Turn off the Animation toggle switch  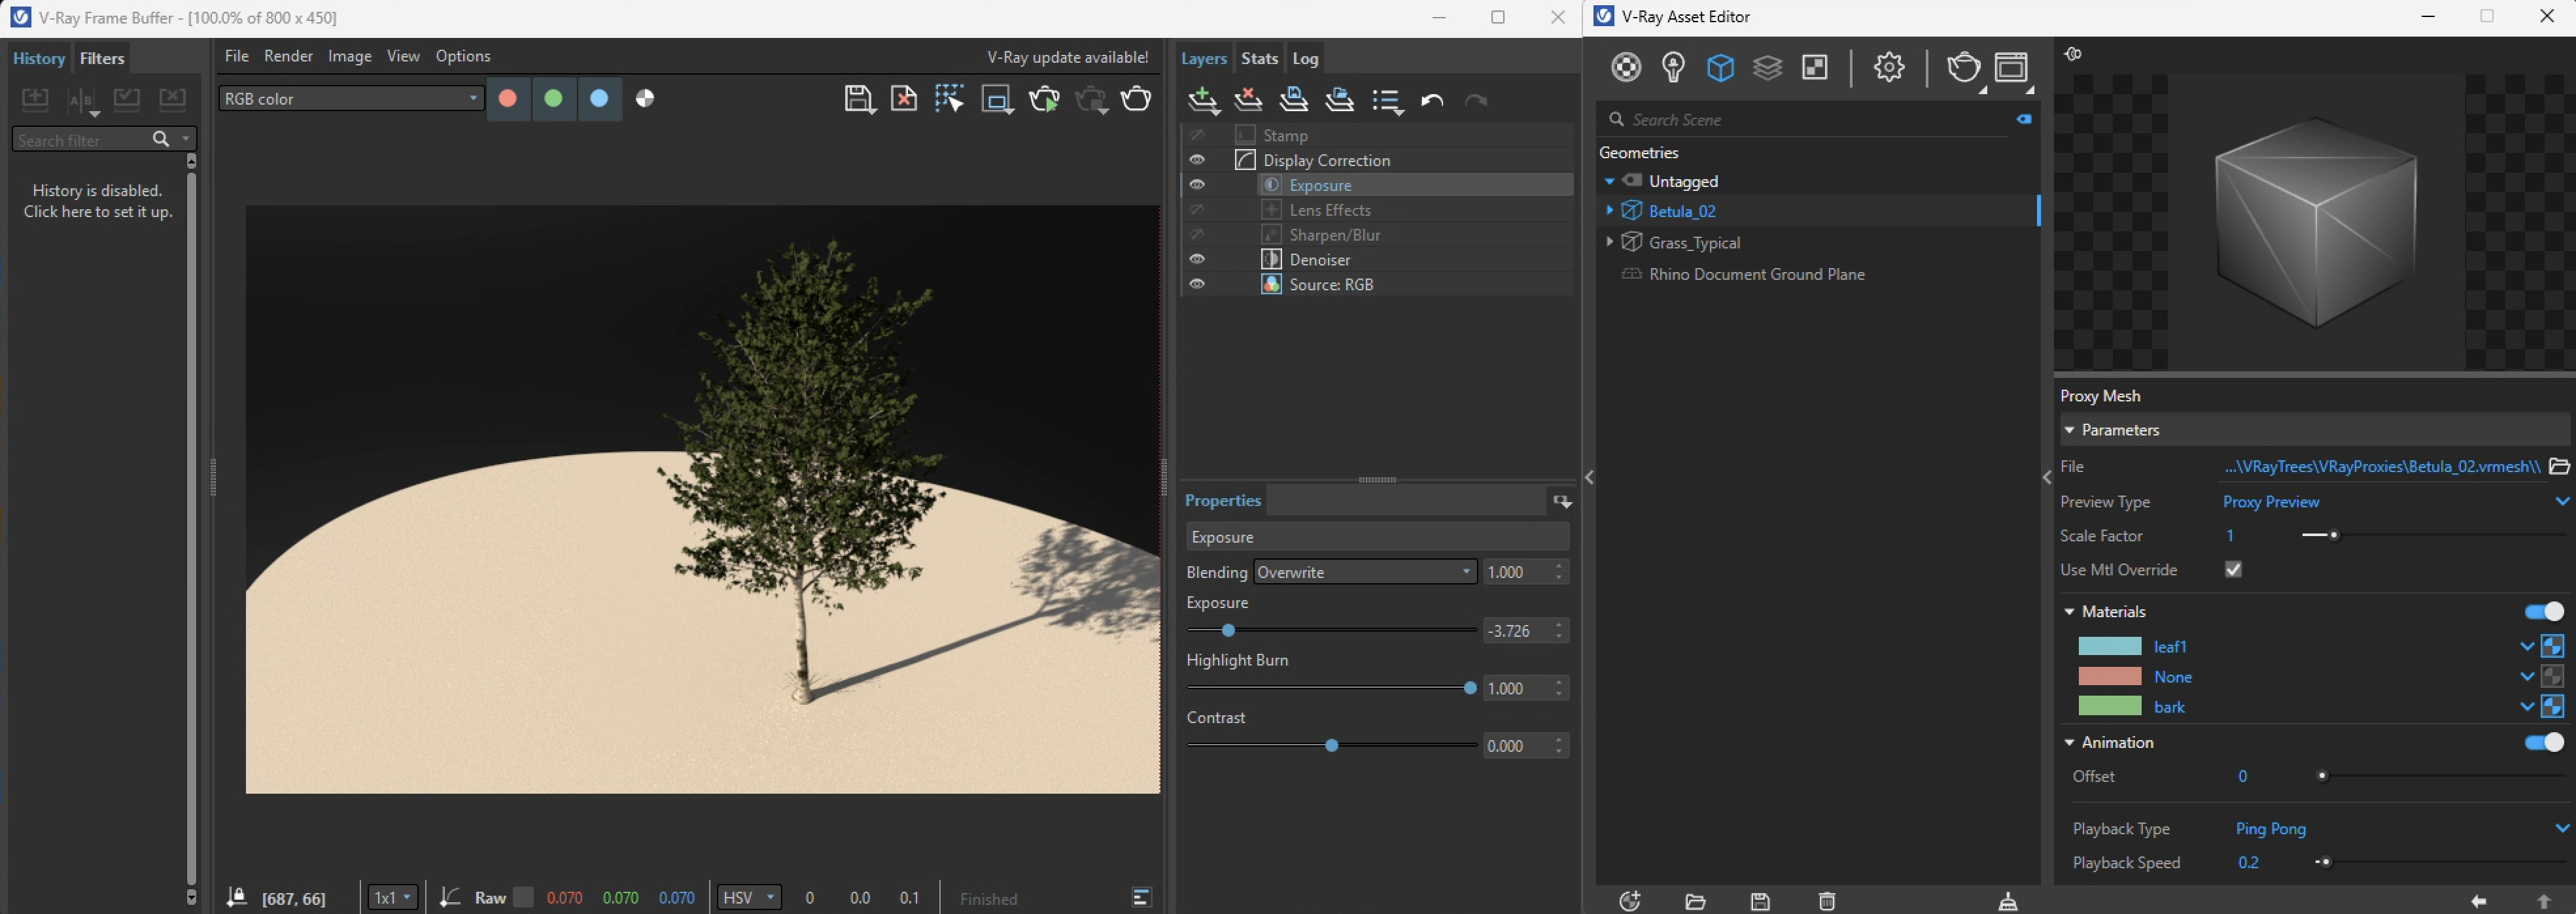[2543, 742]
